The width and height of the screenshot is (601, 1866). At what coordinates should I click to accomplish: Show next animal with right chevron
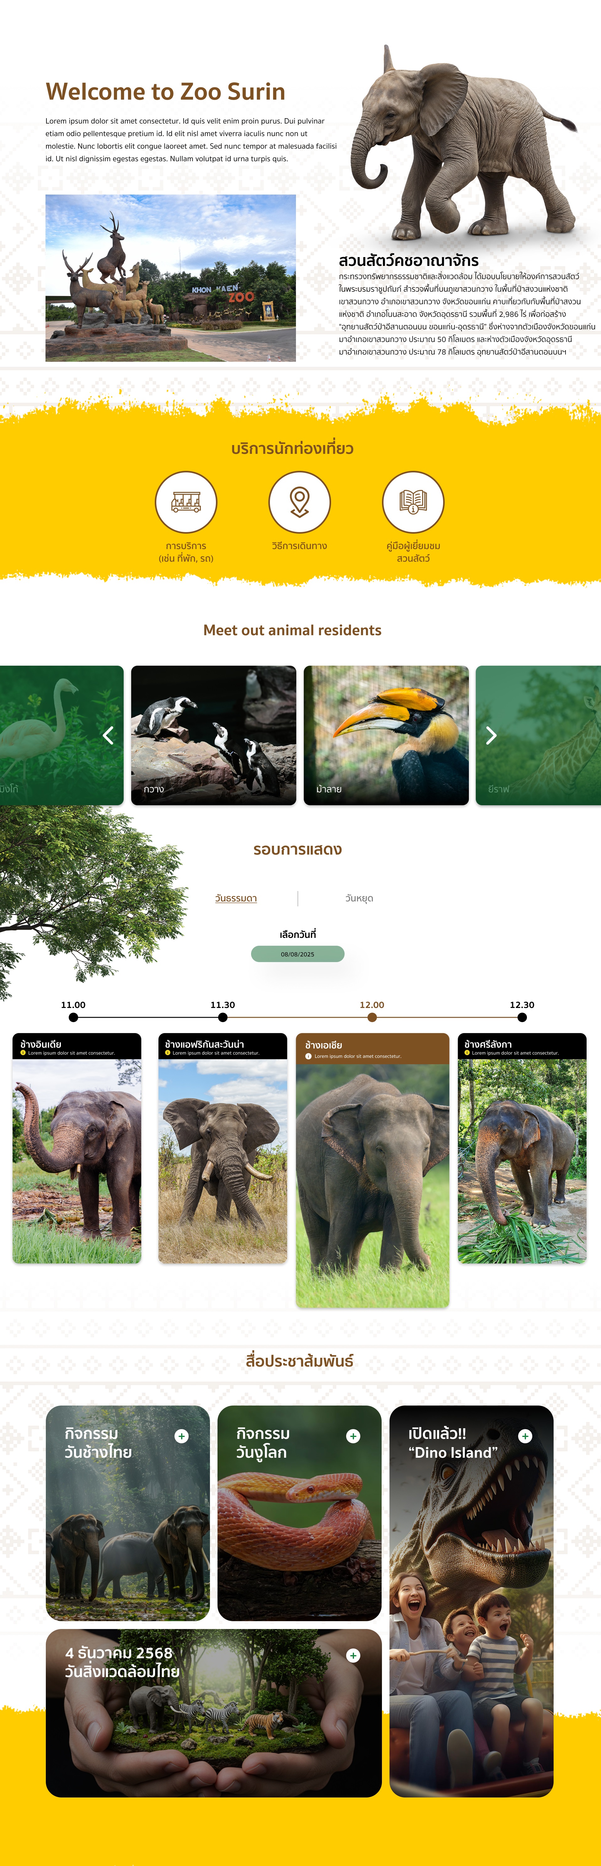click(491, 735)
